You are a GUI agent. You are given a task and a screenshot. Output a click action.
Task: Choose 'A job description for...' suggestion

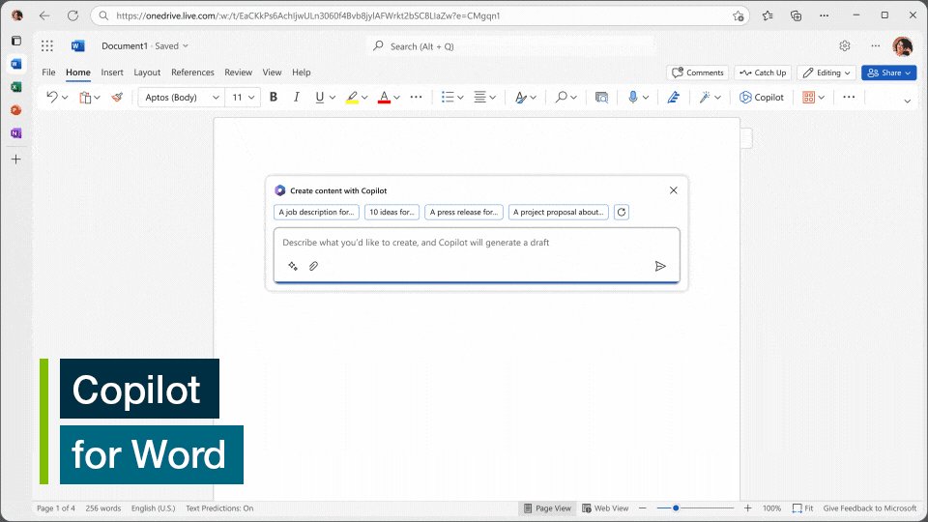click(317, 212)
